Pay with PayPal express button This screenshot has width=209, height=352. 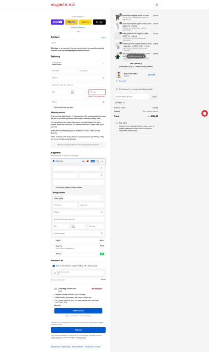click(71, 22)
